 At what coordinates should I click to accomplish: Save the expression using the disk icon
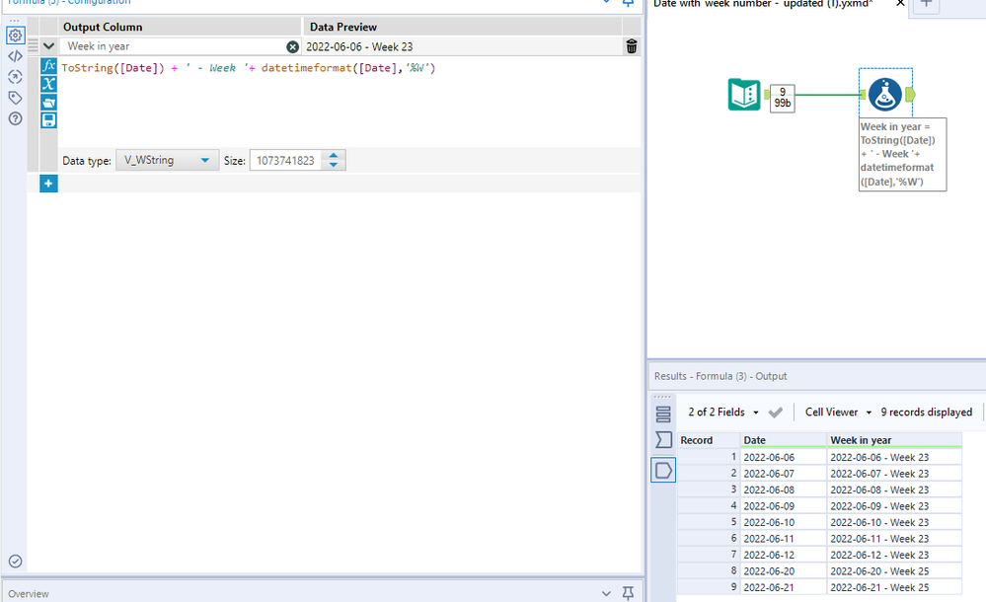click(48, 119)
